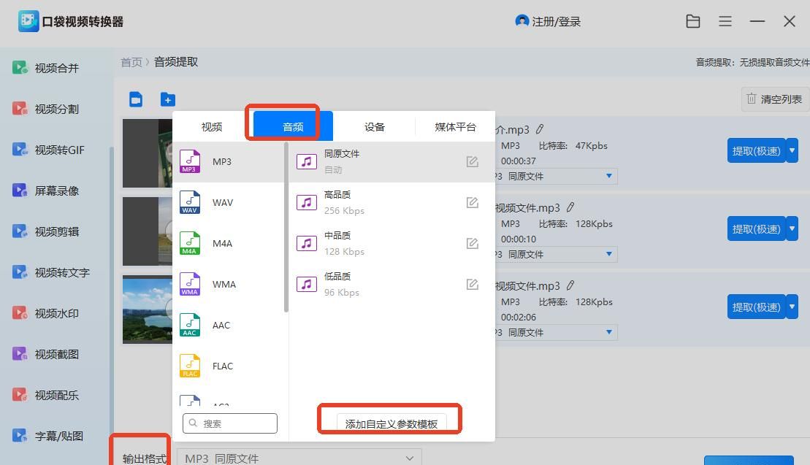Click 提取(极速) for the first file
Screen dimensions: 810x465
click(x=757, y=150)
